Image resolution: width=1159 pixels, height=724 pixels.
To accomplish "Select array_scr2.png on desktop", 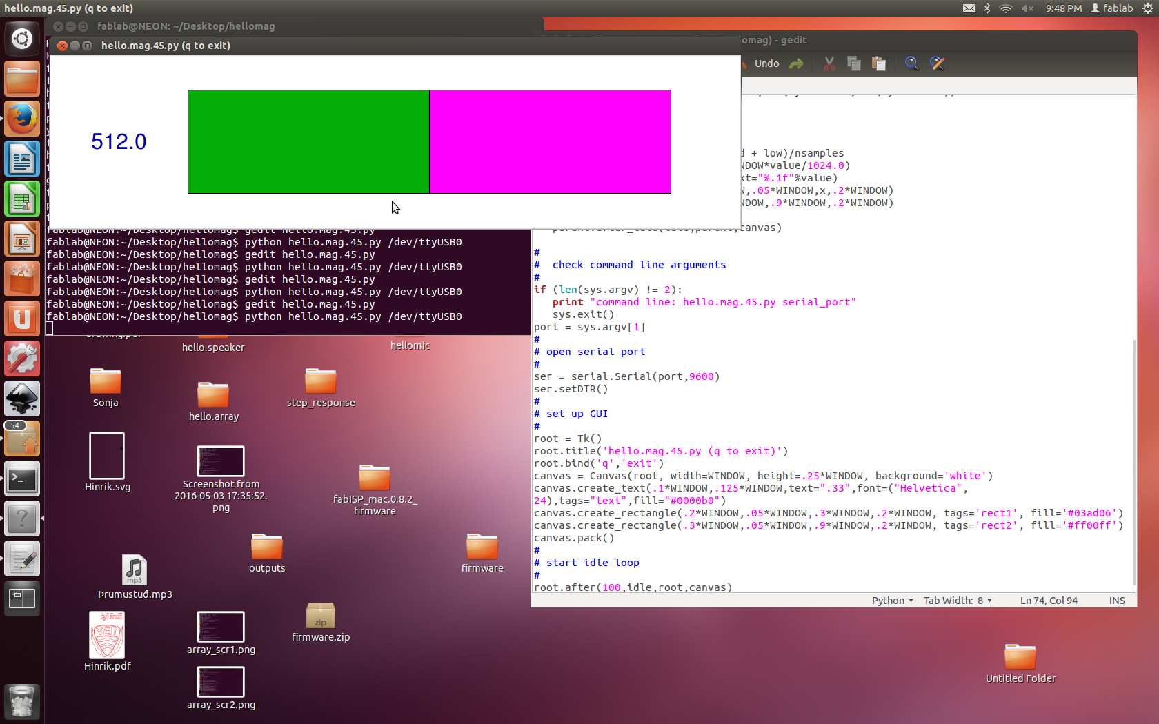I will tap(221, 688).
